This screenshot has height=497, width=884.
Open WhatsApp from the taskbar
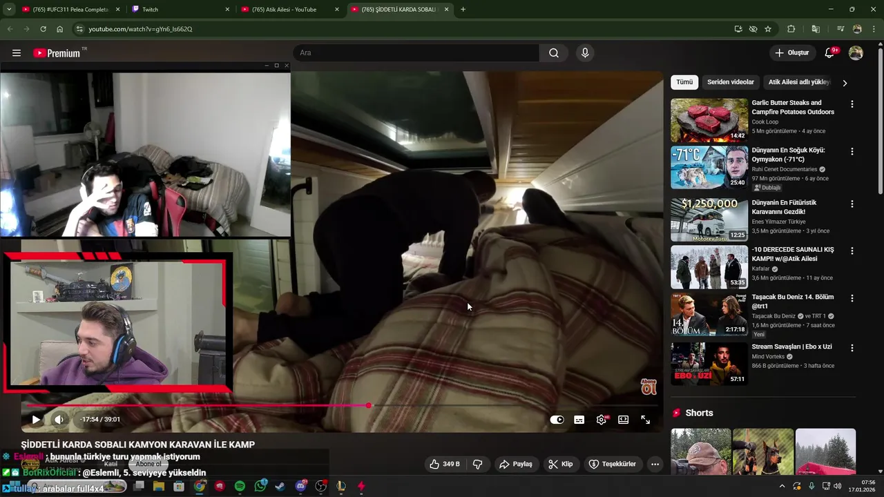click(260, 486)
